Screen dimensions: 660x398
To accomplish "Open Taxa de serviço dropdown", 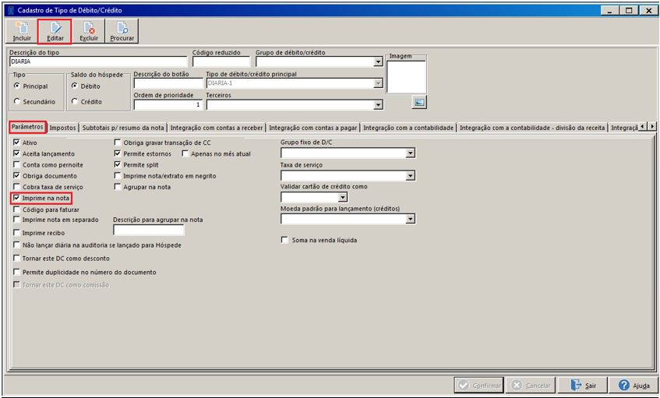I will click(411, 175).
